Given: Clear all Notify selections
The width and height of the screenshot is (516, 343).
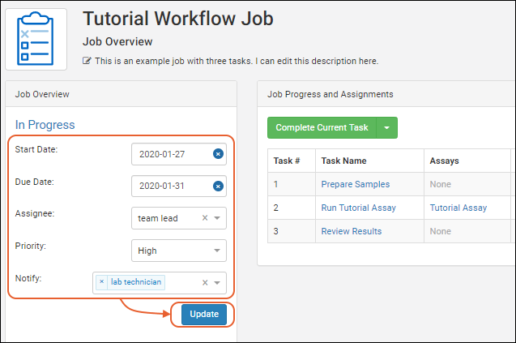Looking at the screenshot, I should click(205, 282).
